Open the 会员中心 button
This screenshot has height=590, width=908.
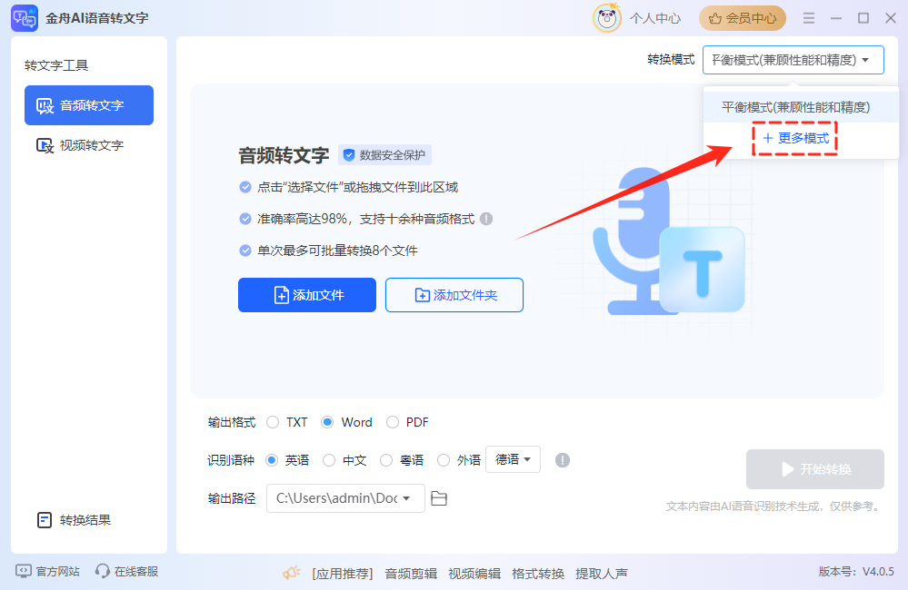743,18
